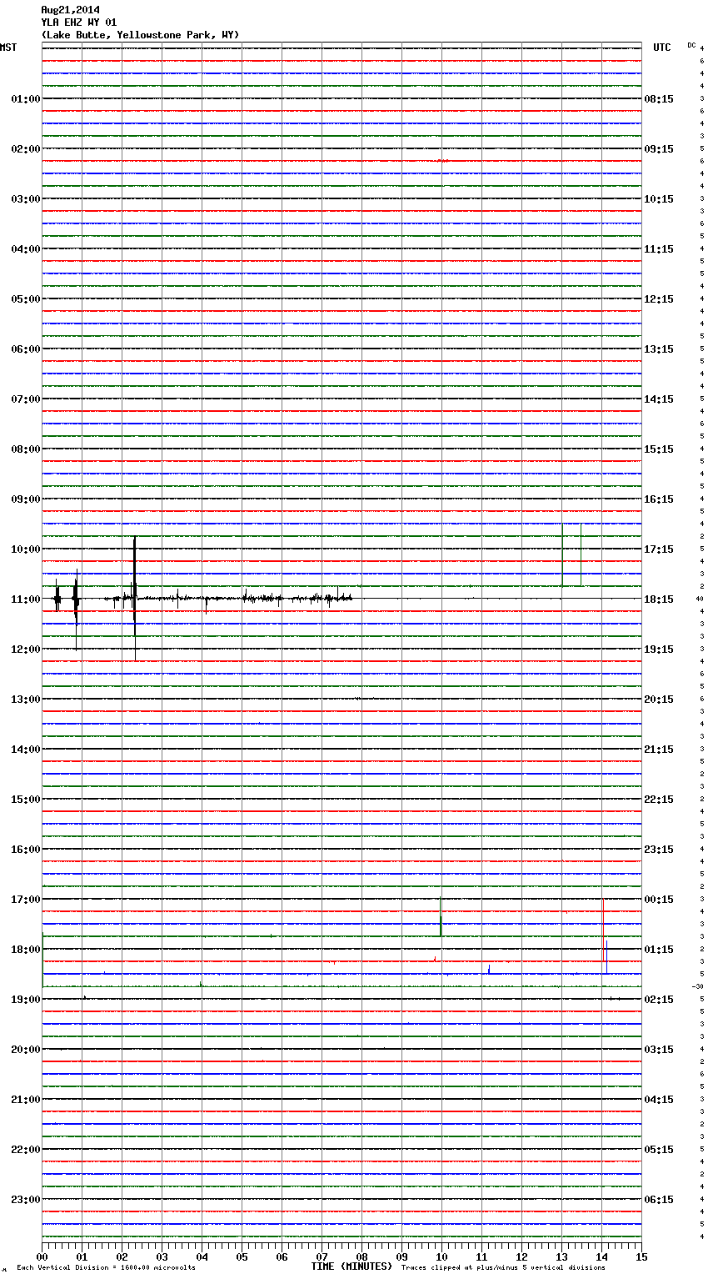Screen dimensions: 708x1279
Task: Click the 00:15 UTC time label
Action: click(x=659, y=900)
